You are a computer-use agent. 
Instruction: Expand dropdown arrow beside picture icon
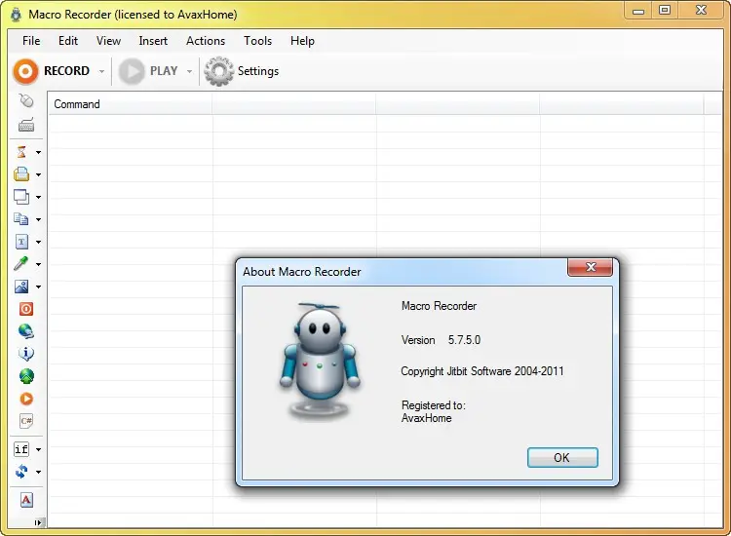pos(38,287)
